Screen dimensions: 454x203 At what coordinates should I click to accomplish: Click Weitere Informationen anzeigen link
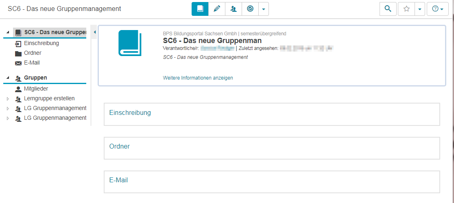tap(198, 78)
